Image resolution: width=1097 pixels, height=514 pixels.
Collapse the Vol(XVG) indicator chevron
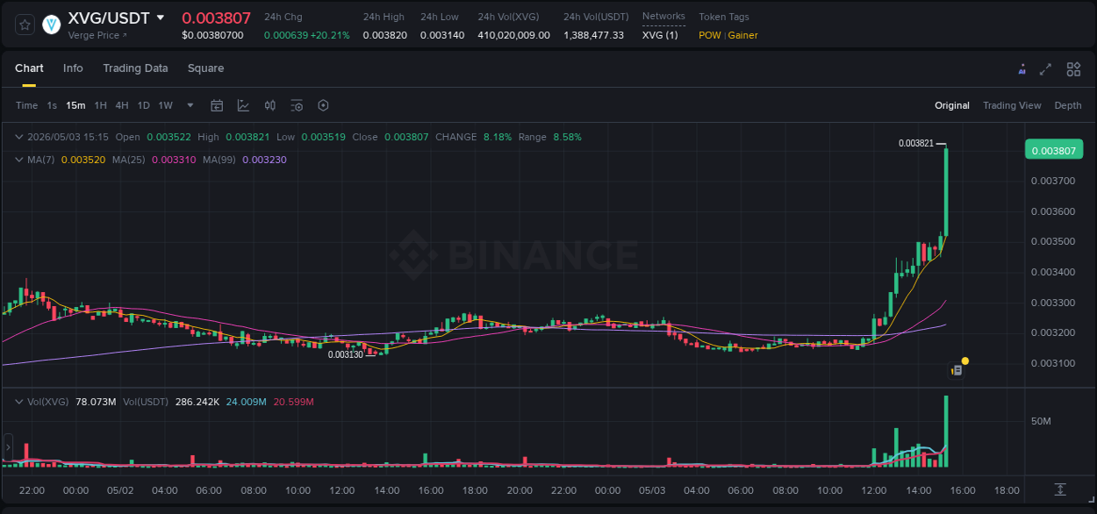pos(19,402)
